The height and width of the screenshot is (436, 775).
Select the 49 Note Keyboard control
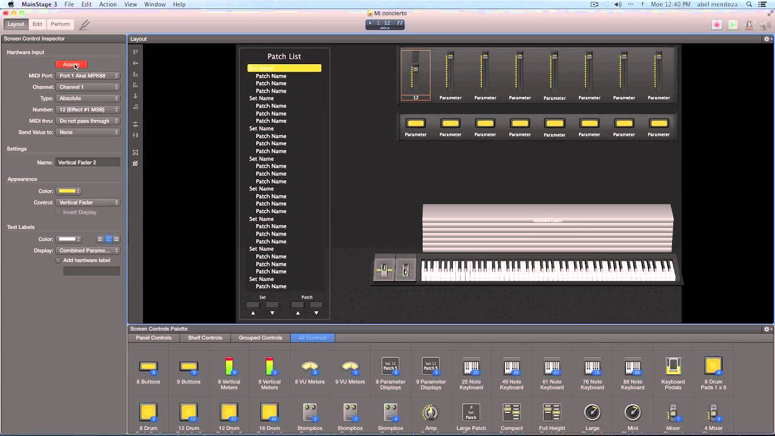(x=512, y=373)
